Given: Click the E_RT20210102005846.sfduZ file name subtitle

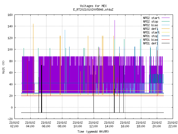Looking at the screenshot, I should (93, 9).
